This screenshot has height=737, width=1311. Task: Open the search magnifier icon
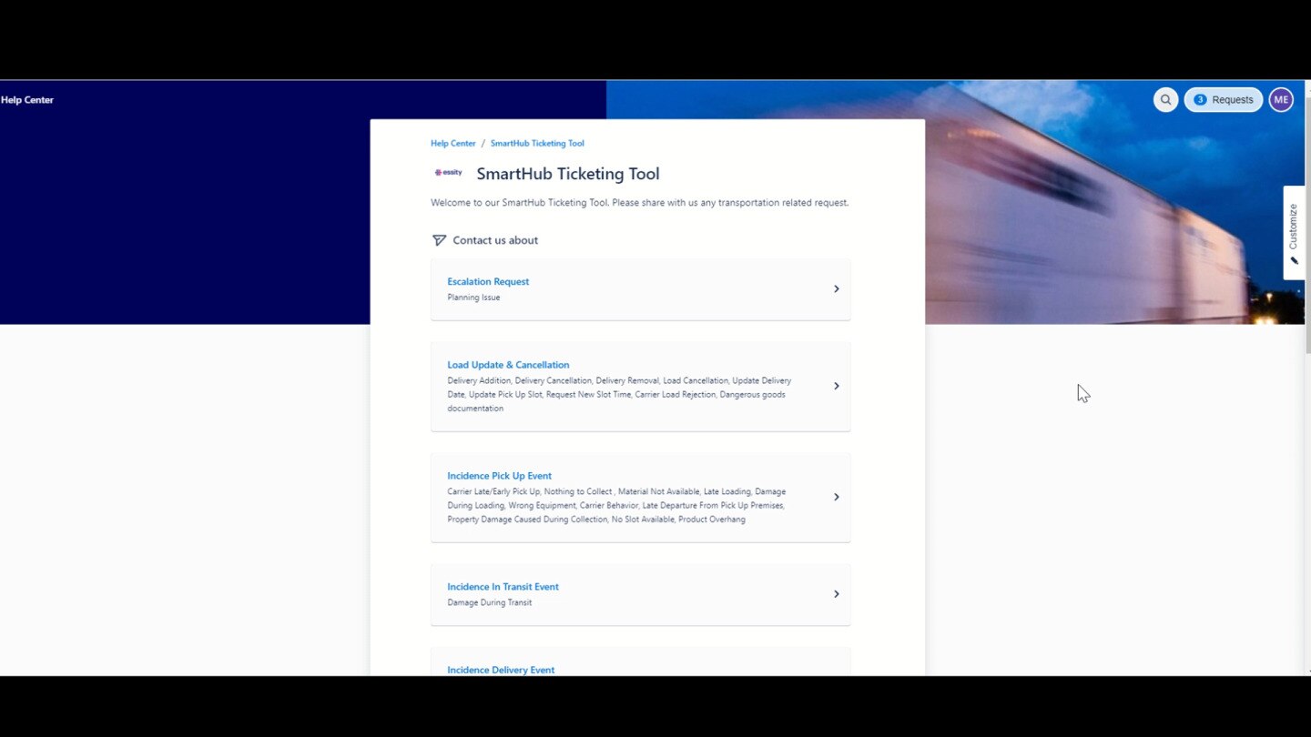[x=1165, y=99]
